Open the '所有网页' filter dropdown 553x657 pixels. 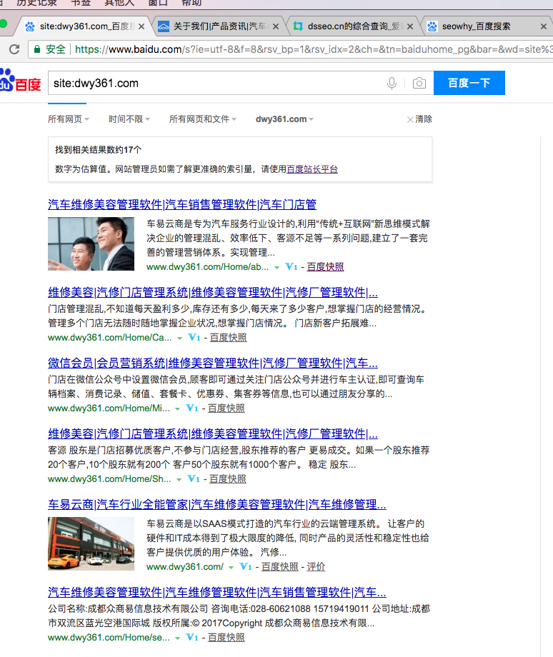(x=68, y=119)
